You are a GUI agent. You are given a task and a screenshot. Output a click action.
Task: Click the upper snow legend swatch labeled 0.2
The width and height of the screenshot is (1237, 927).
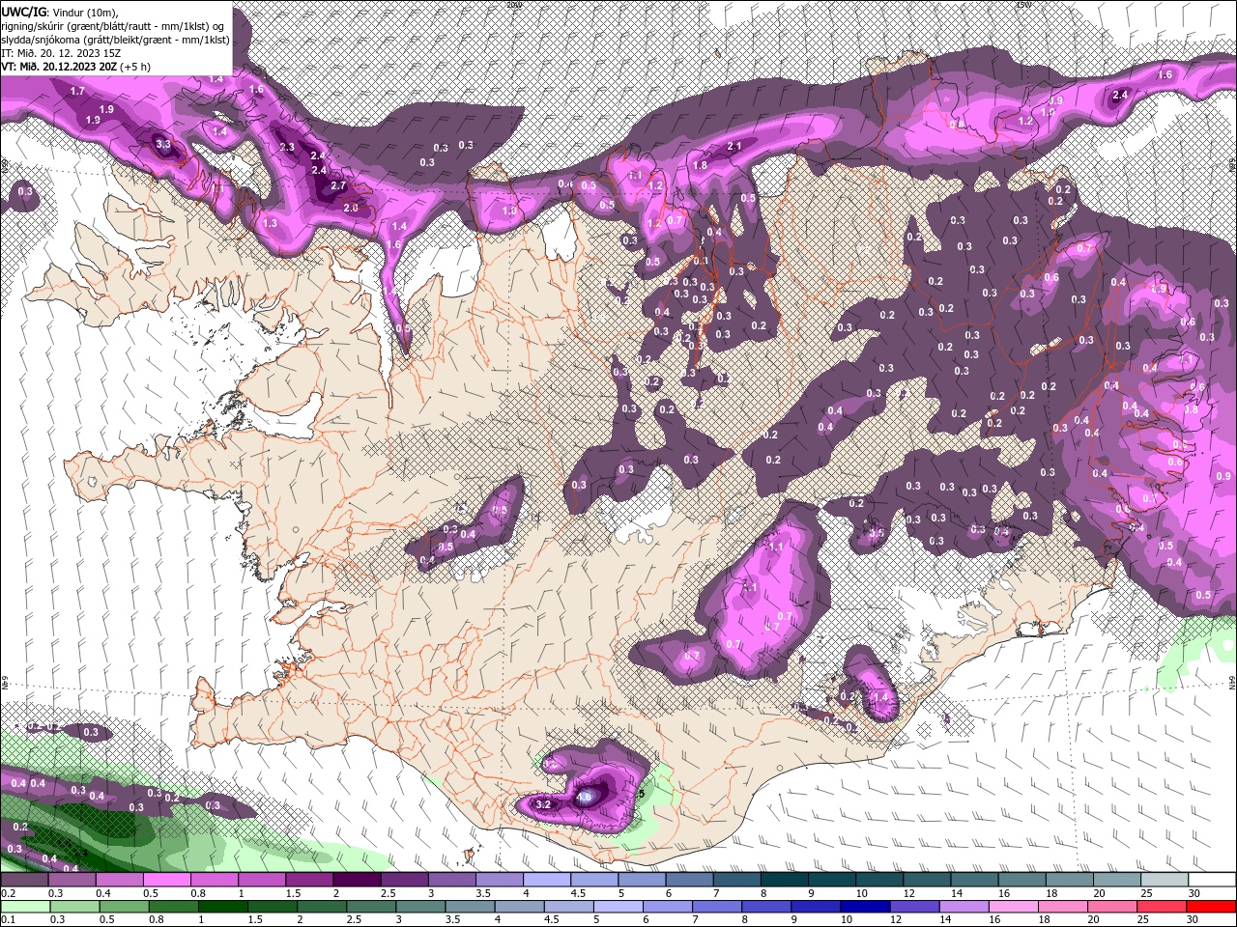(x=25, y=880)
